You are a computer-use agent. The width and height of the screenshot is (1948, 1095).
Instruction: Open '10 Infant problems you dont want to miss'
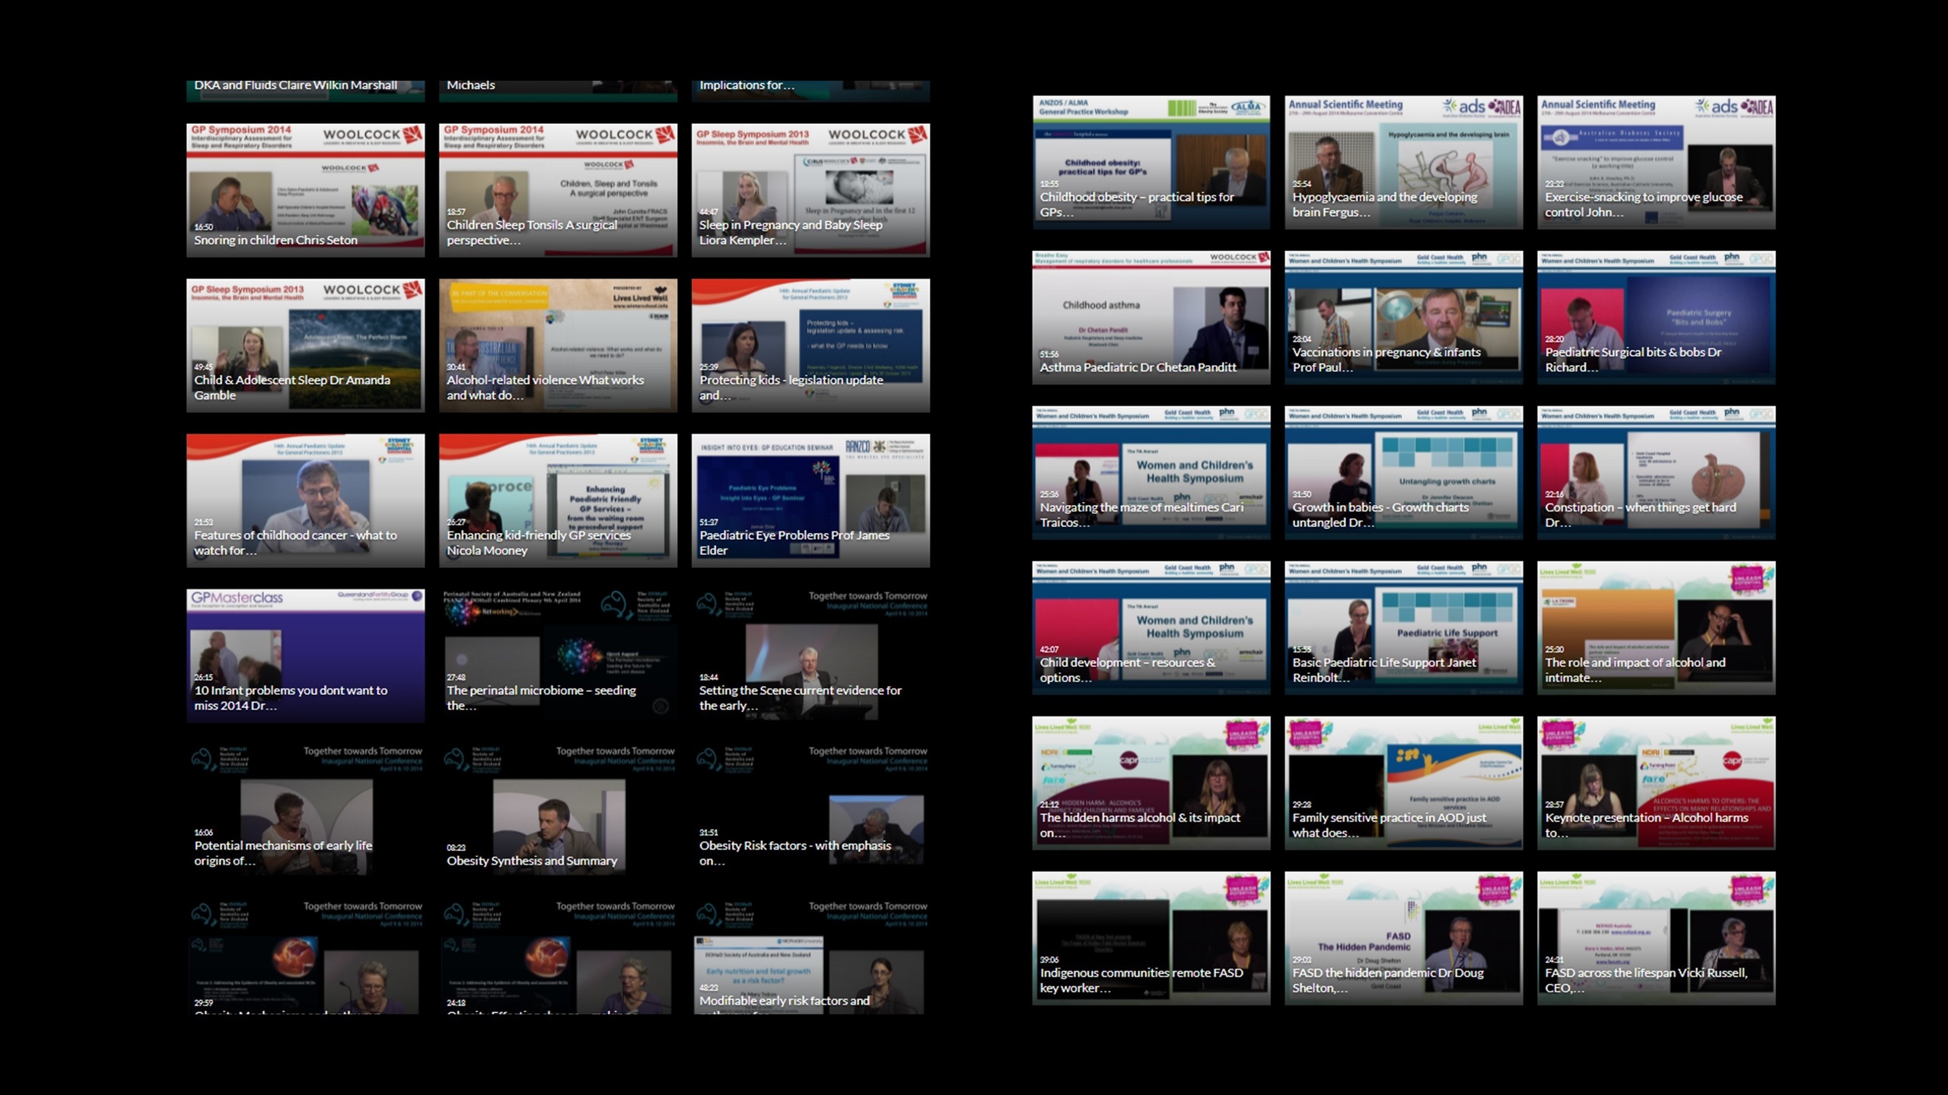tap(305, 655)
